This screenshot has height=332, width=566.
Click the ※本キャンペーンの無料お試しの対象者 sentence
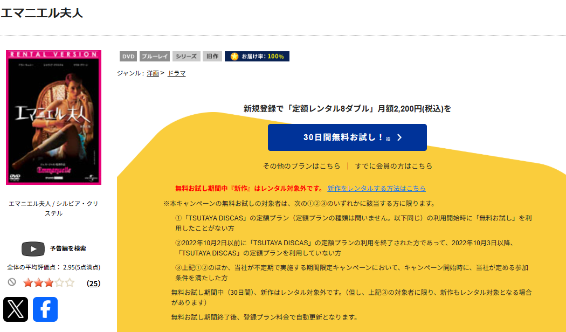[300, 204]
